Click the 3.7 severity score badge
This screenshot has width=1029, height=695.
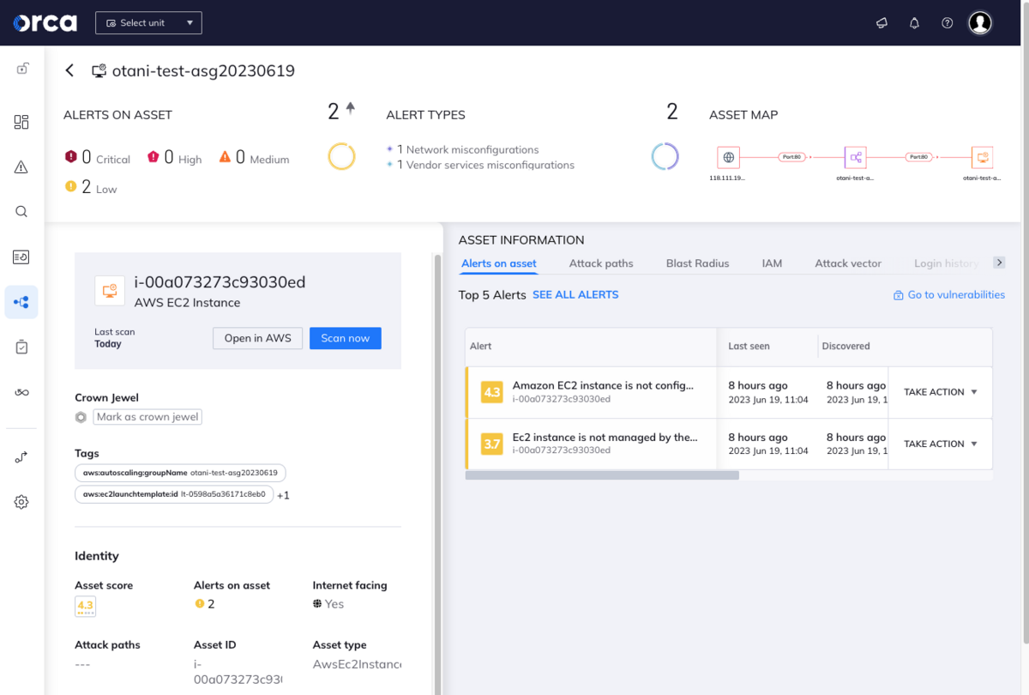click(x=491, y=444)
